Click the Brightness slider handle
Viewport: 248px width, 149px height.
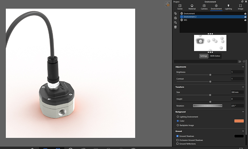click(210, 75)
